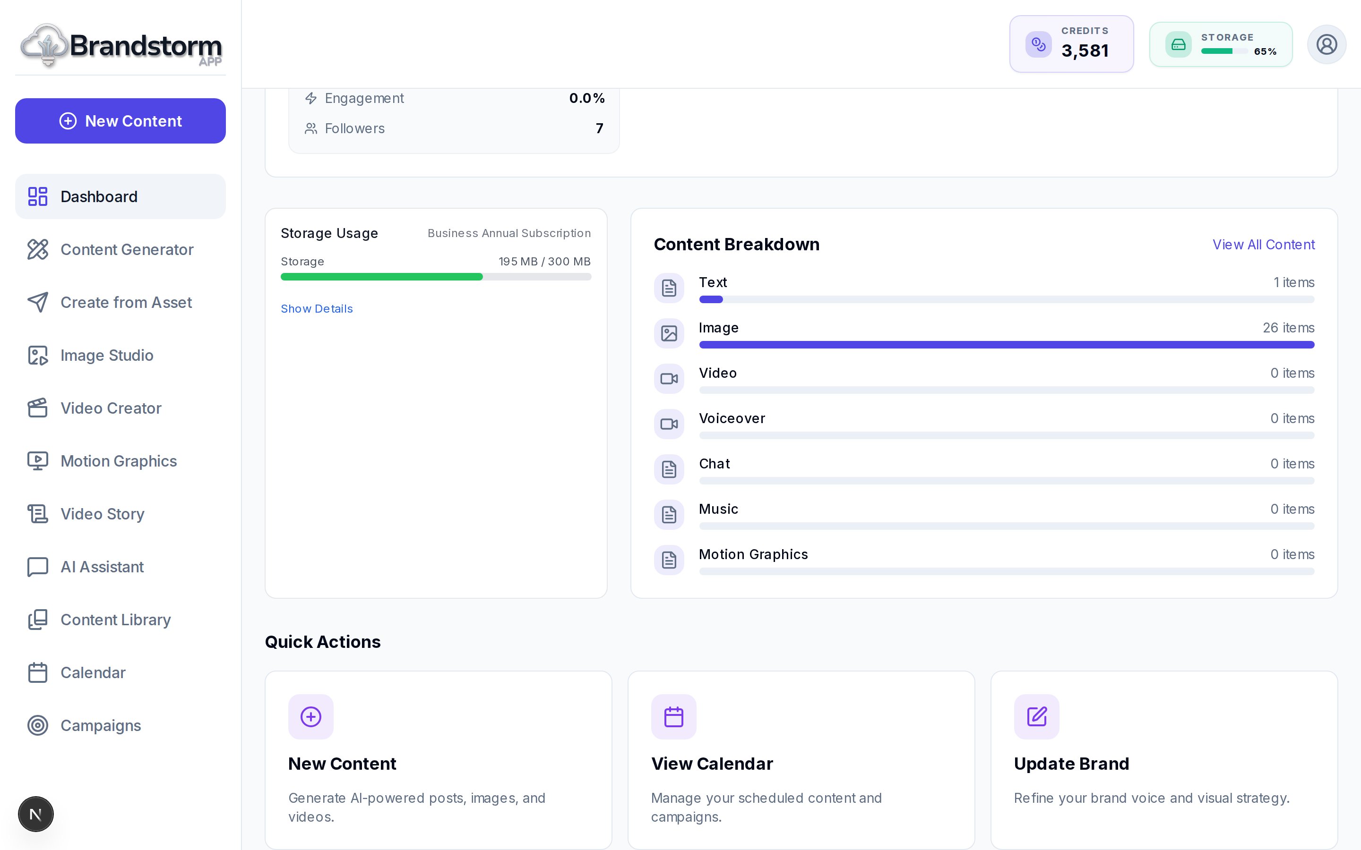Open Content Generator from the sidebar
Image resolution: width=1361 pixels, height=850 pixels.
tap(121, 250)
